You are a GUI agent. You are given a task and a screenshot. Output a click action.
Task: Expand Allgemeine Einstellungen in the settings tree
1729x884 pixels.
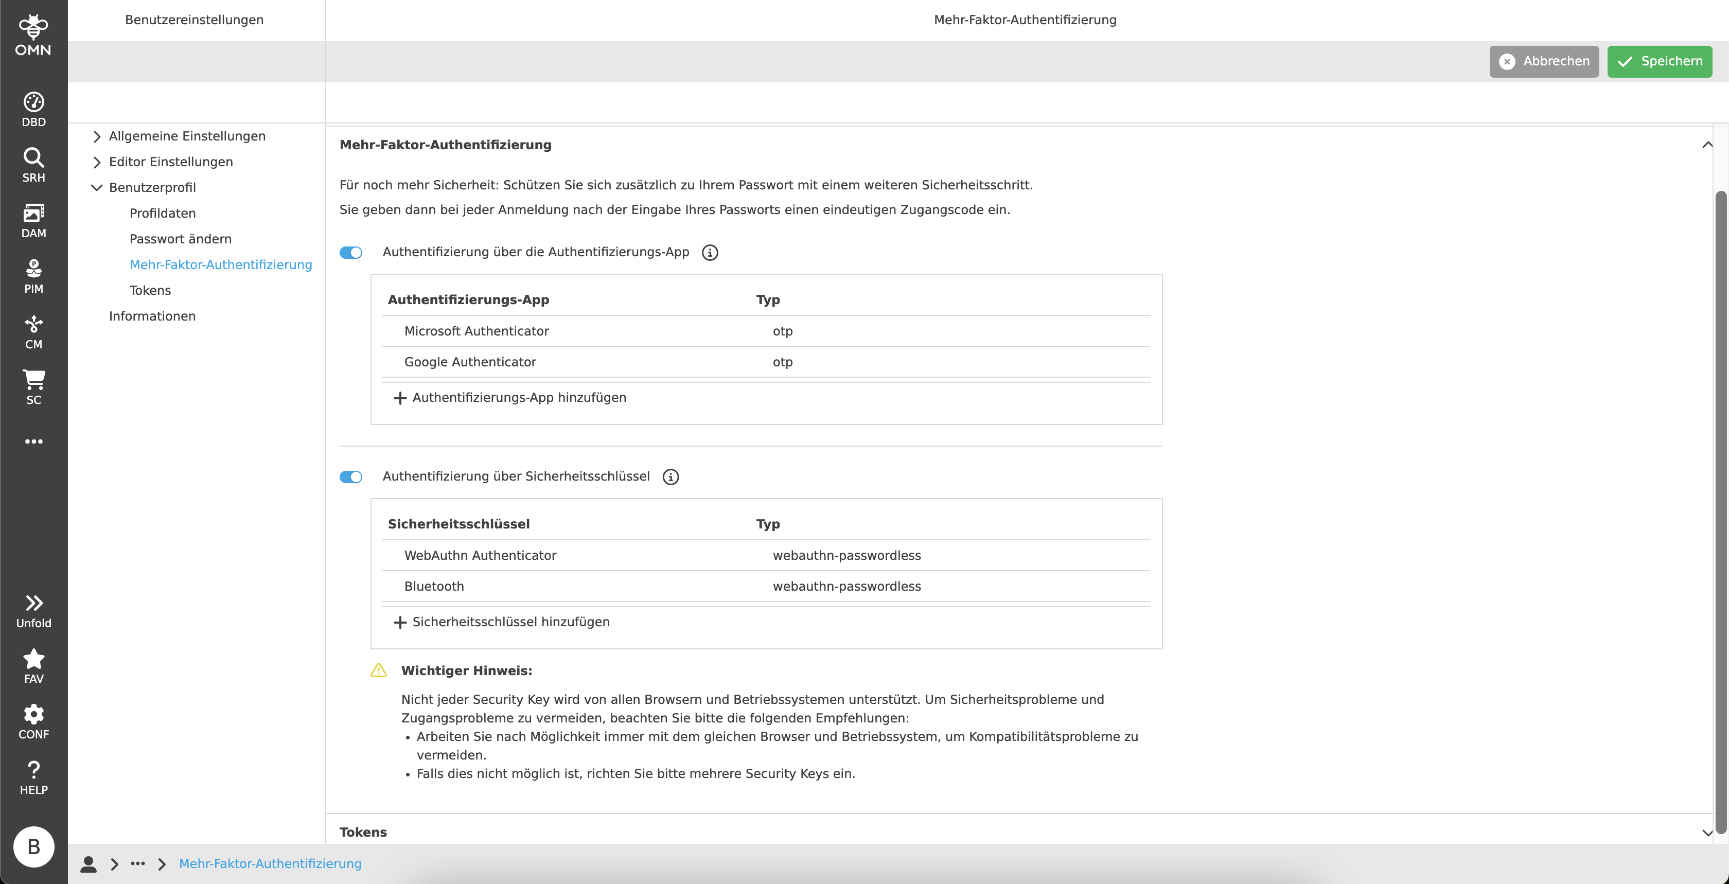[x=186, y=136]
